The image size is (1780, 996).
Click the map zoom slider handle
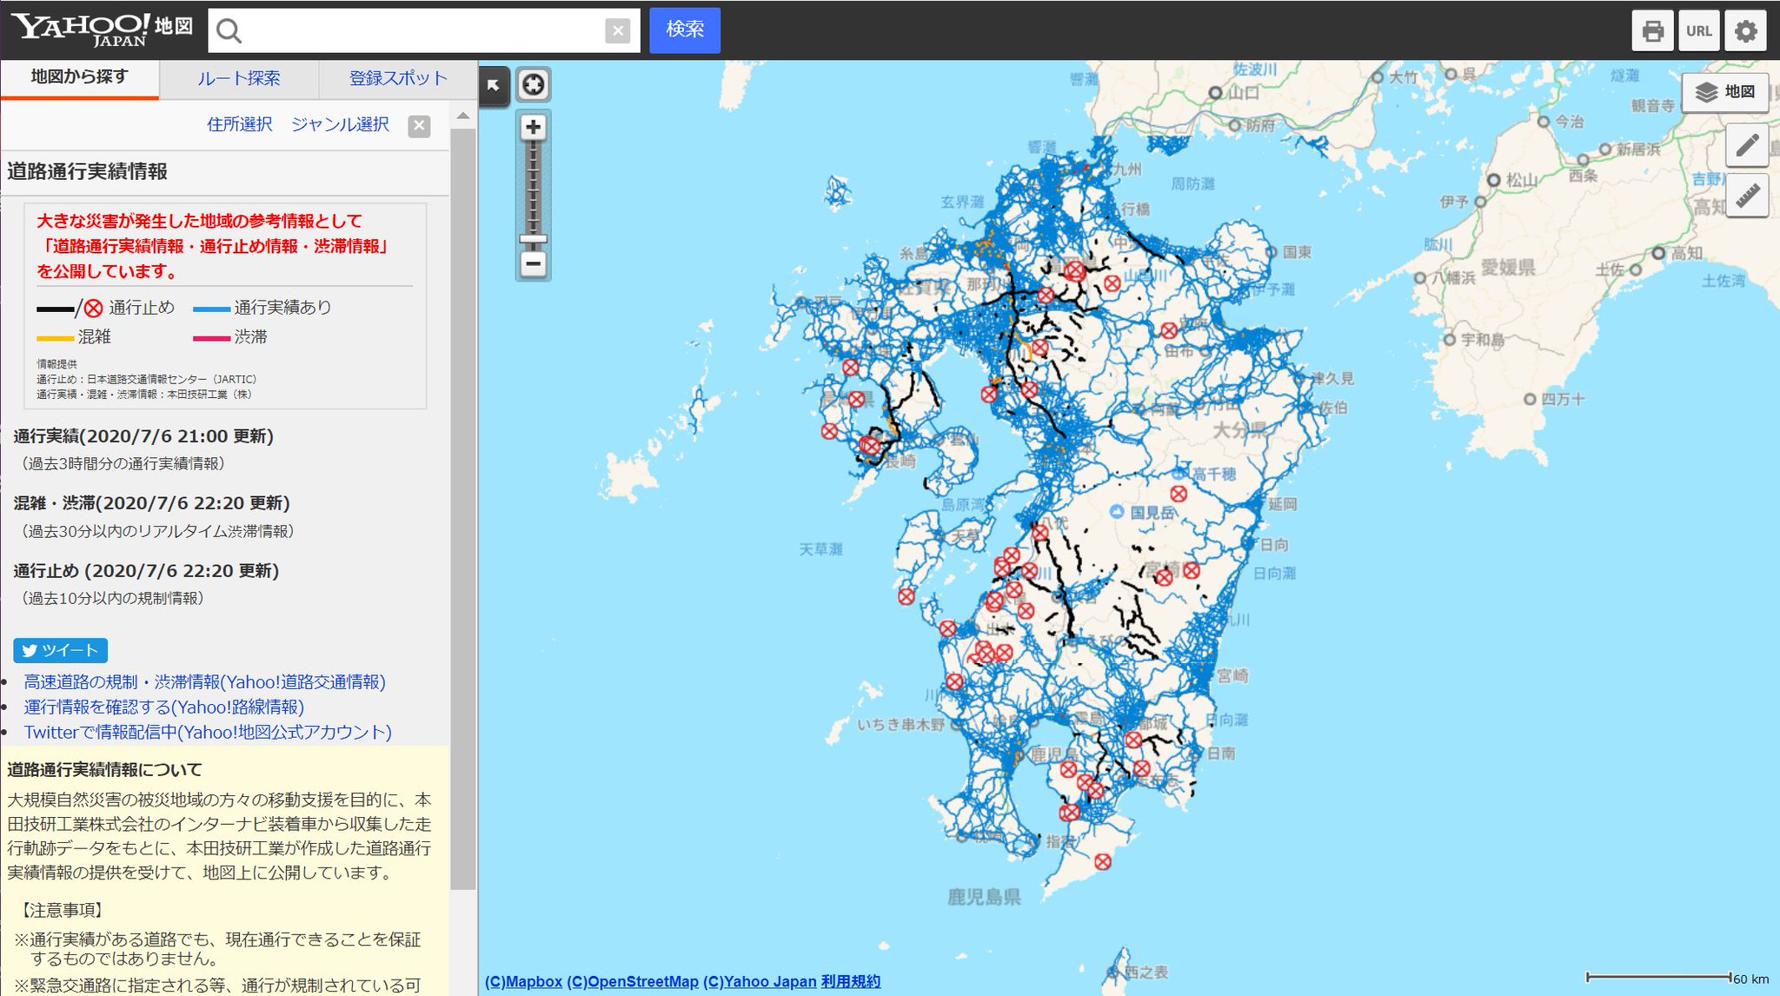click(x=534, y=239)
